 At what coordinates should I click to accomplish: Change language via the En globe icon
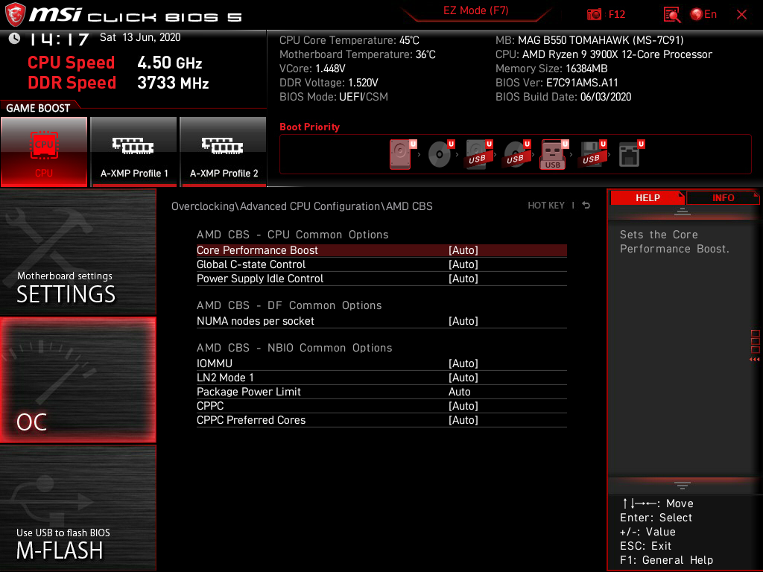pyautogui.click(x=703, y=15)
